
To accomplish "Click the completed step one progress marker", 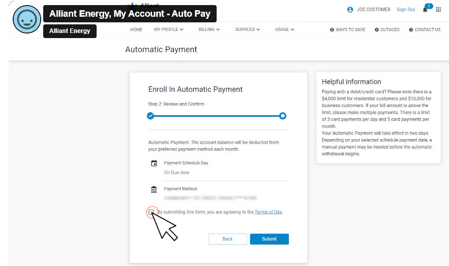I will 151,116.
